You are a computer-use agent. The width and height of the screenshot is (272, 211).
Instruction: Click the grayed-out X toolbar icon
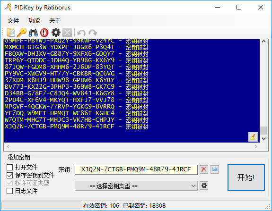tap(67, 33)
